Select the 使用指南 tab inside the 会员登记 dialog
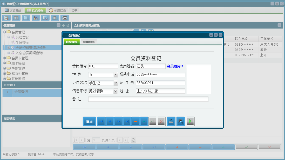The width and height of the screenshot is (285, 160). 89,42
